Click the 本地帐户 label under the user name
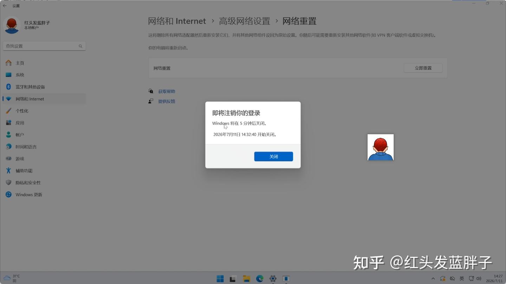 pyautogui.click(x=31, y=28)
